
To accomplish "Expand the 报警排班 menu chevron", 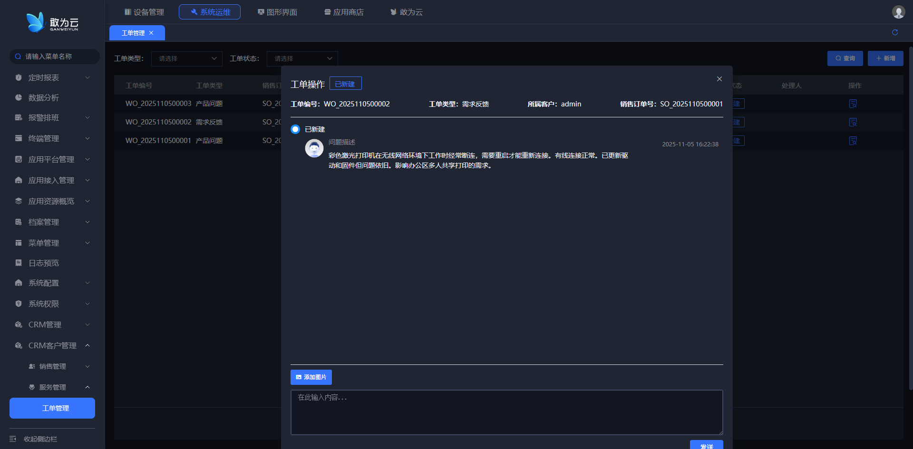I will [87, 117].
